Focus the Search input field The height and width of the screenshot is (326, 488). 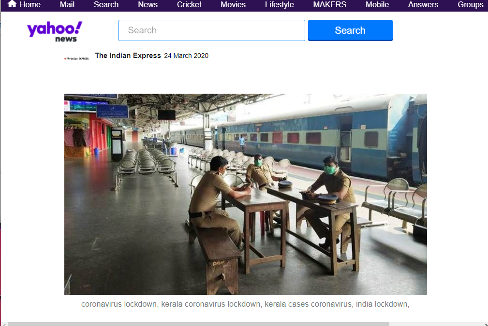pos(212,30)
